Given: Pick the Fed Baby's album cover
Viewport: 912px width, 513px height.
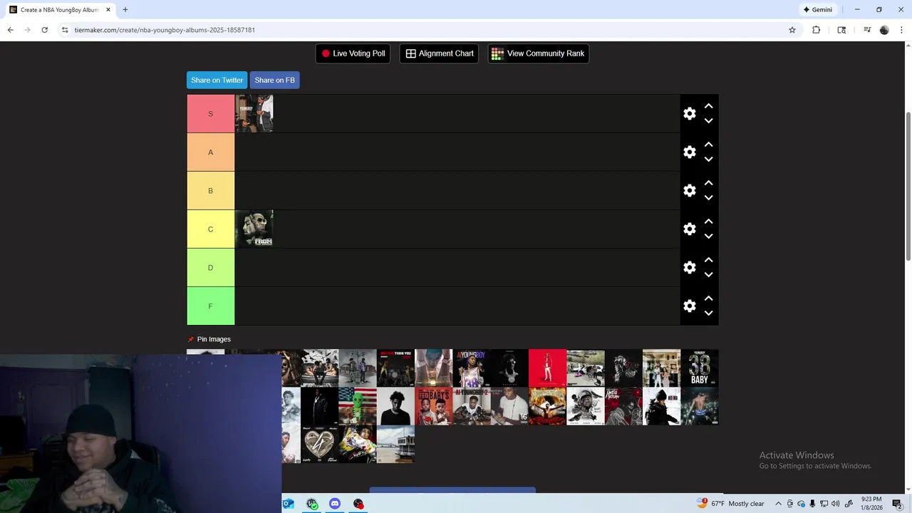Looking at the screenshot, I should coord(433,406).
